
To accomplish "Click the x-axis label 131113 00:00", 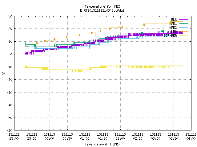I will click(49, 137).
